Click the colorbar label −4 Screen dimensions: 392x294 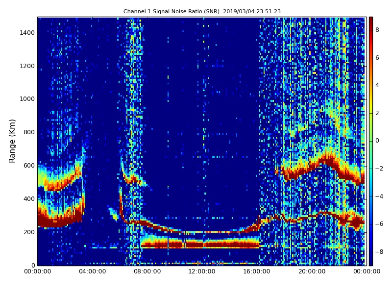coord(379,196)
